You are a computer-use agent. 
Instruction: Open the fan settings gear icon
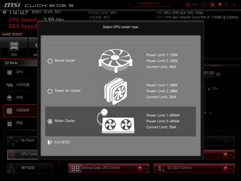(218, 74)
